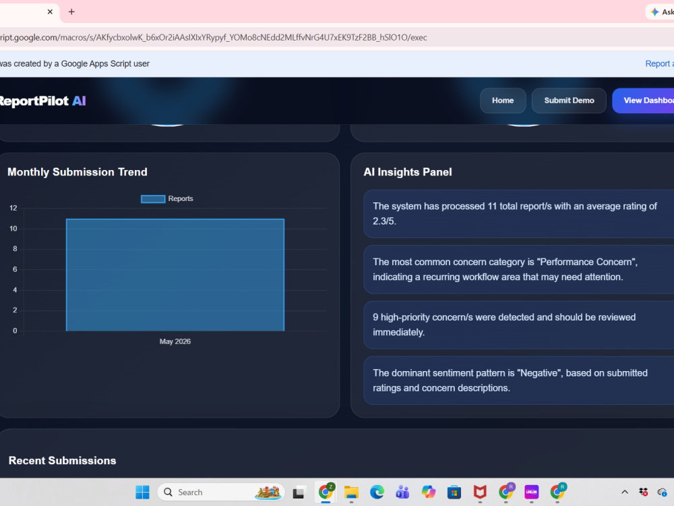Click the May 2026 bar in the chart
The height and width of the screenshot is (506, 674).
(x=175, y=275)
